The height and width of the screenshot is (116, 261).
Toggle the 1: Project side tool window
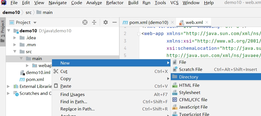coord(3,31)
